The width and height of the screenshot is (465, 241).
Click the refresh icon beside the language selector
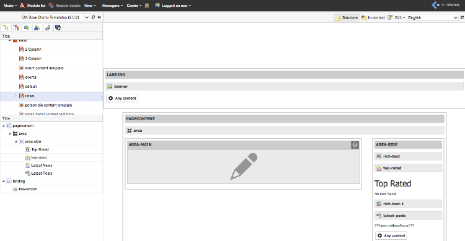pyautogui.click(x=462, y=17)
